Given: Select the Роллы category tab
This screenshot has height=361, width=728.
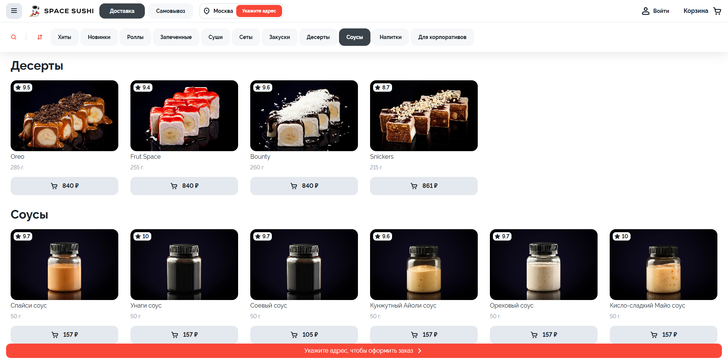Looking at the screenshot, I should pyautogui.click(x=135, y=37).
